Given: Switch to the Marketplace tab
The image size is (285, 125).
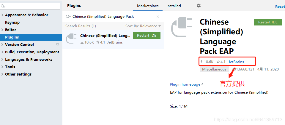Looking at the screenshot, I should point(148,6).
